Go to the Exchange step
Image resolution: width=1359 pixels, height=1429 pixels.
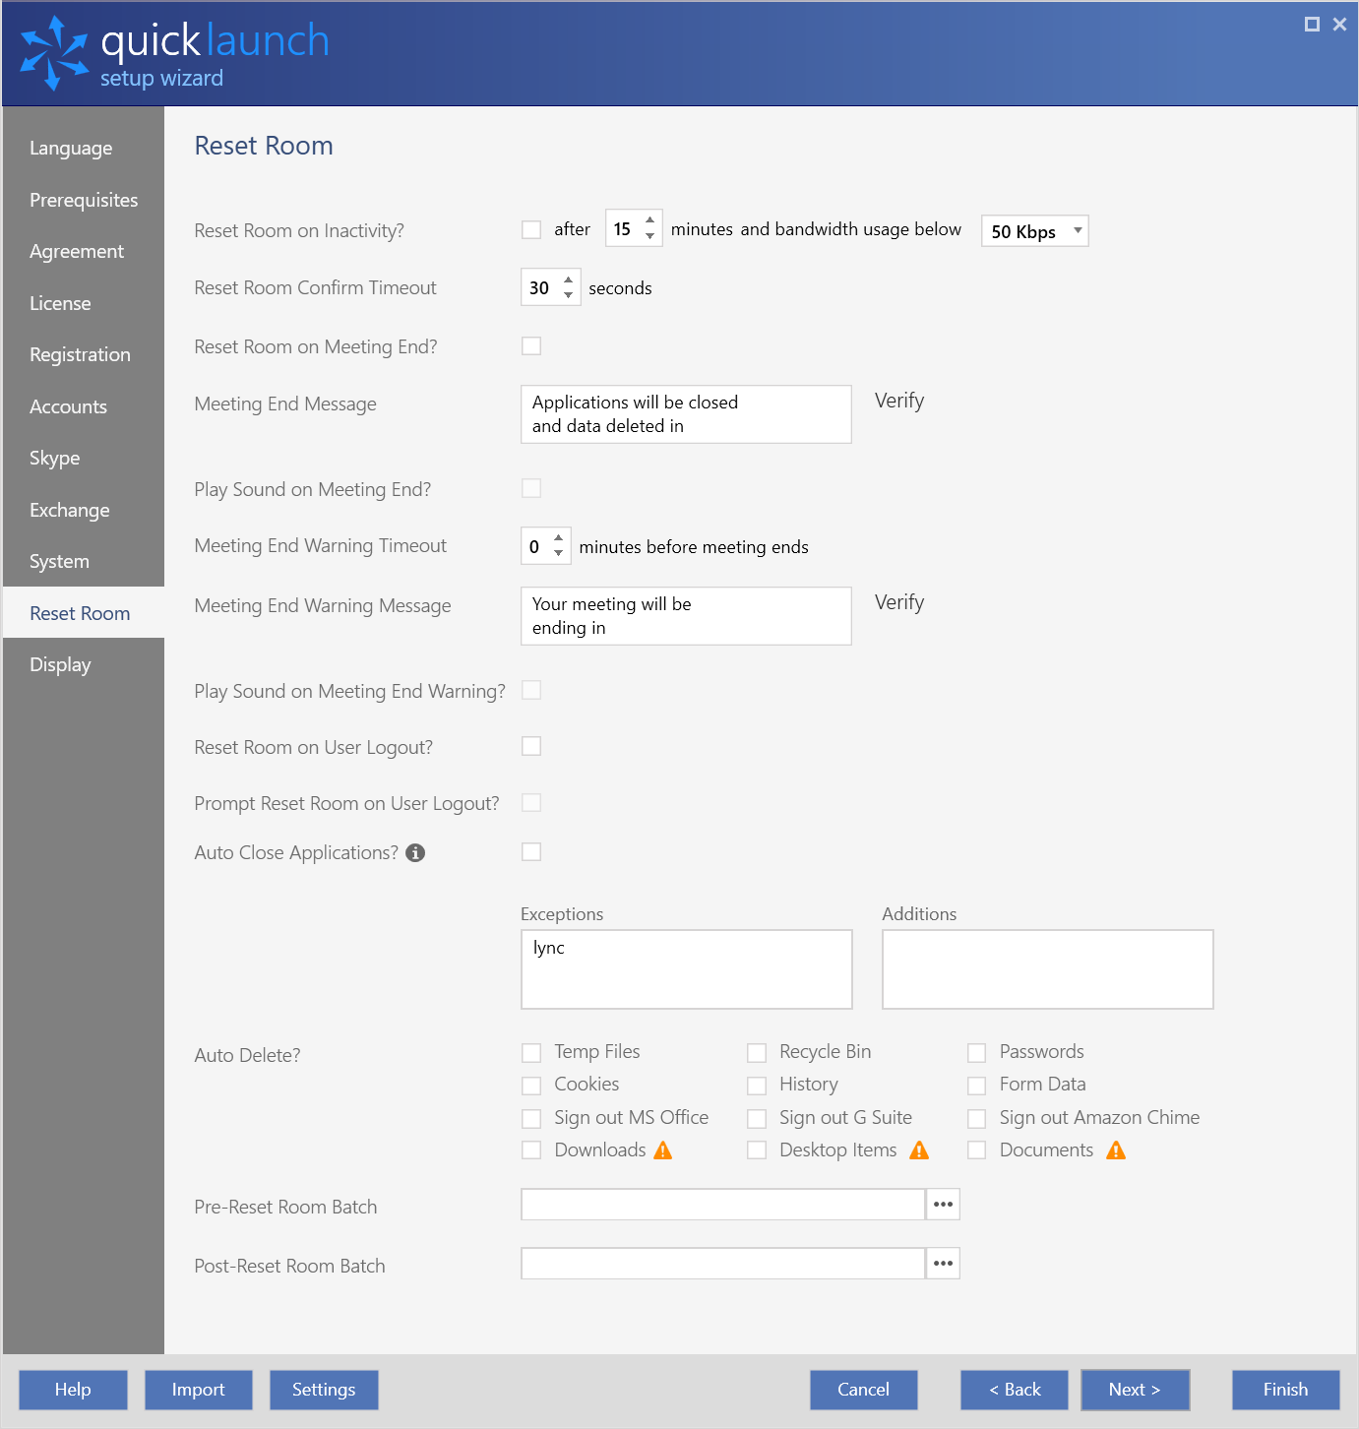pos(84,510)
